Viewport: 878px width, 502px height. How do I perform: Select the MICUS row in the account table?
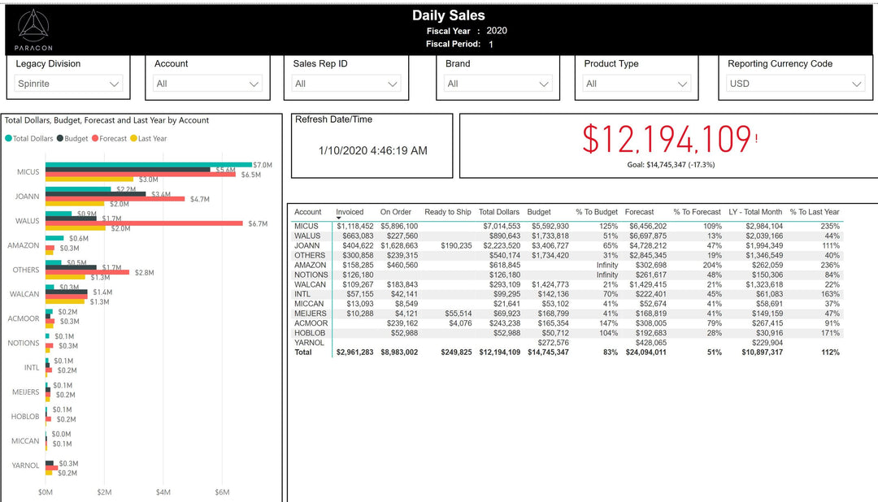309,227
